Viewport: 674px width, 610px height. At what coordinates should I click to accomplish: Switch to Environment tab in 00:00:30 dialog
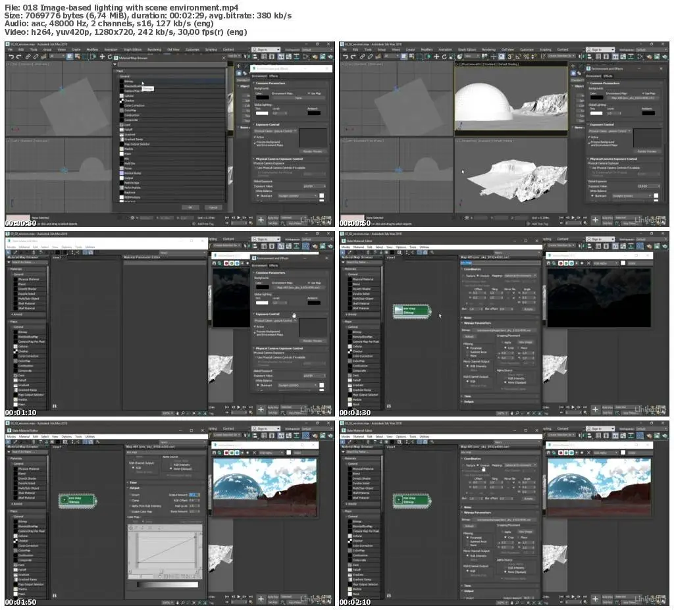(x=259, y=76)
